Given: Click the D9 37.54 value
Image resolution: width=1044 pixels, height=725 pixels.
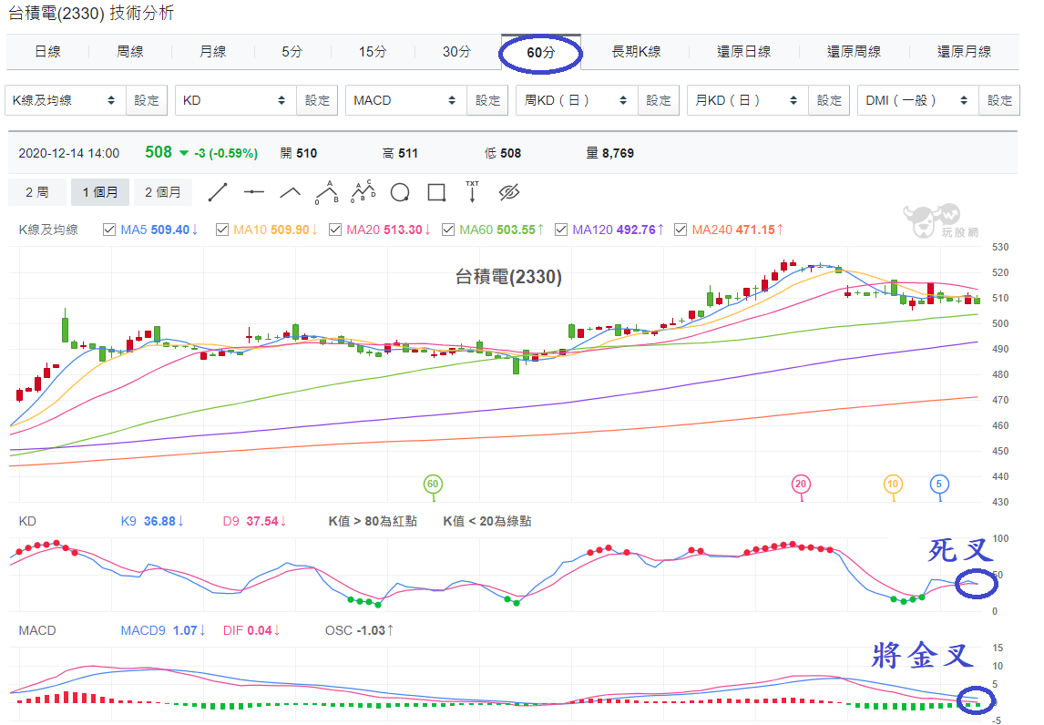Looking at the screenshot, I should [254, 521].
